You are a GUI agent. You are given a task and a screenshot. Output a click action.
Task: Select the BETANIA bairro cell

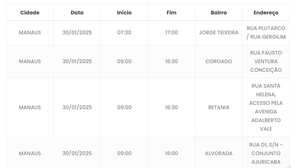click(x=219, y=107)
